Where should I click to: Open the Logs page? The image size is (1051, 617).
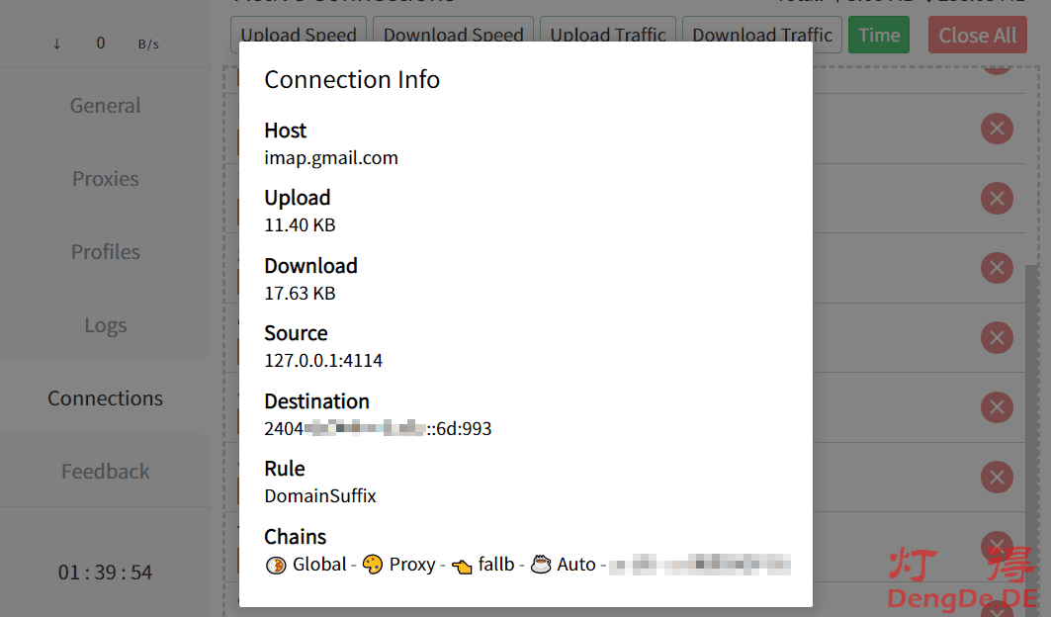point(105,325)
